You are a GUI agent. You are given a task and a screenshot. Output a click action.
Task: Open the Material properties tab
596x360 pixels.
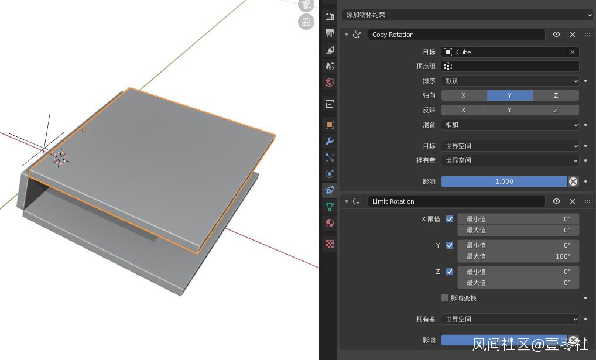click(330, 223)
